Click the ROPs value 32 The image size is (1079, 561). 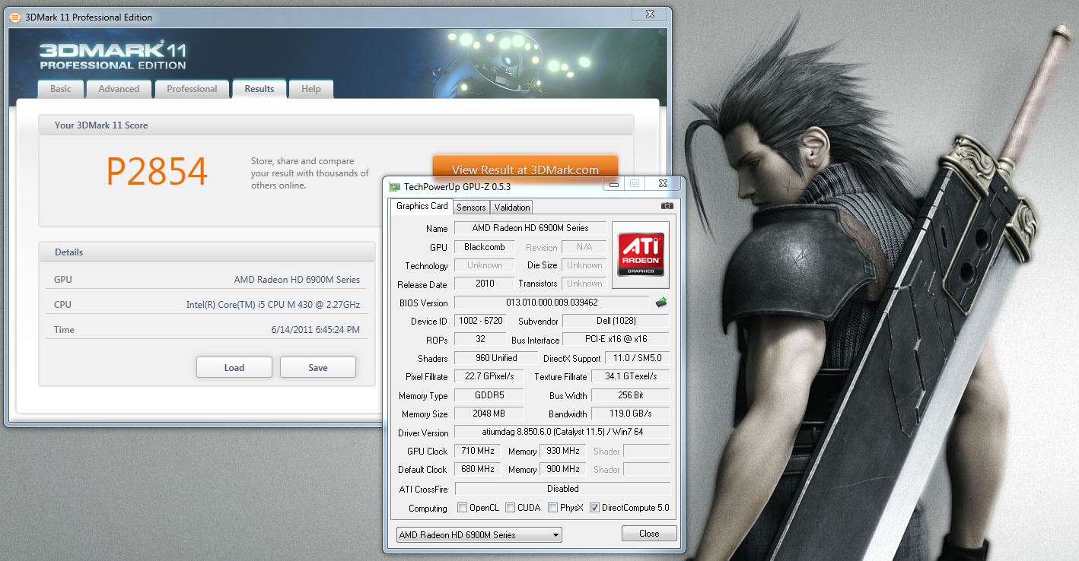click(x=479, y=340)
